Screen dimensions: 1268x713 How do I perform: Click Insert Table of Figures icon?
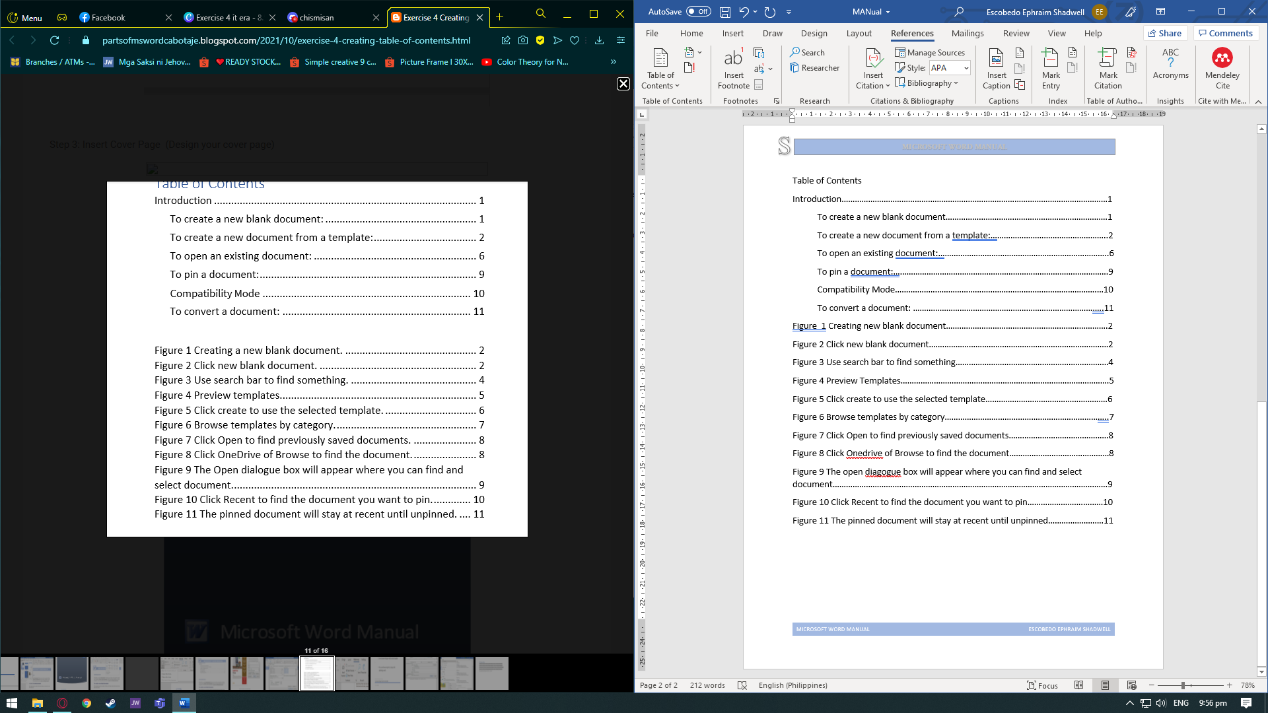(1020, 53)
